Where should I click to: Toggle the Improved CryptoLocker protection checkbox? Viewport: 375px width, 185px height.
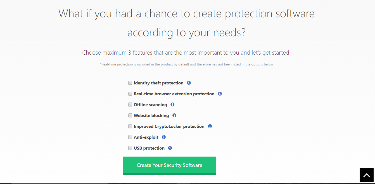pyautogui.click(x=130, y=126)
